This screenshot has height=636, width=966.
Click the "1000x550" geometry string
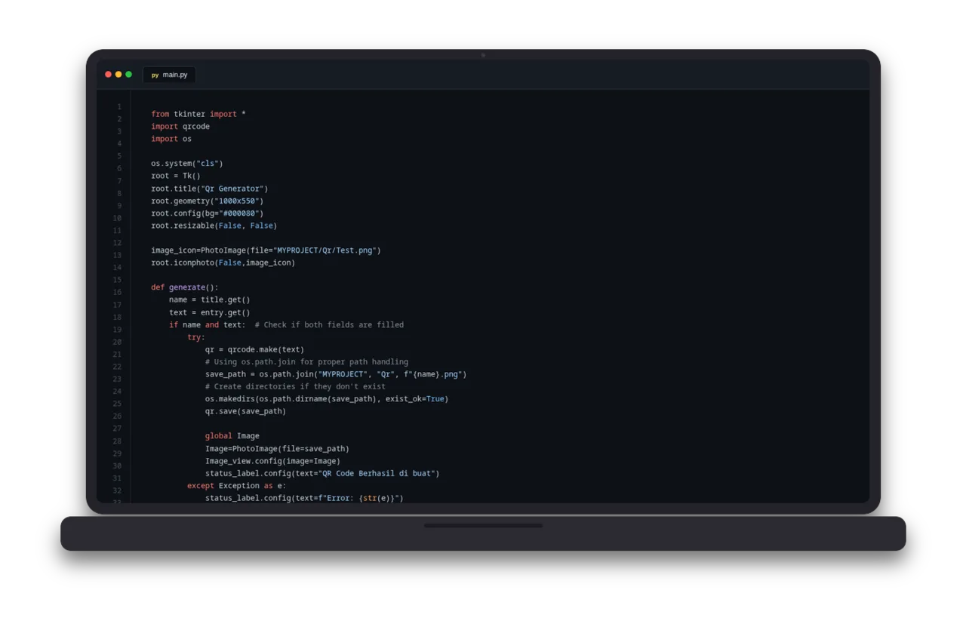237,201
